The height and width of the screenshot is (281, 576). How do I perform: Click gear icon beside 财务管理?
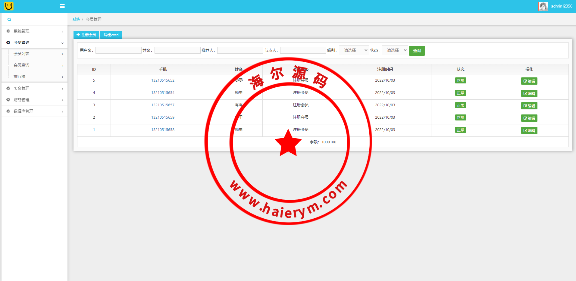point(8,100)
